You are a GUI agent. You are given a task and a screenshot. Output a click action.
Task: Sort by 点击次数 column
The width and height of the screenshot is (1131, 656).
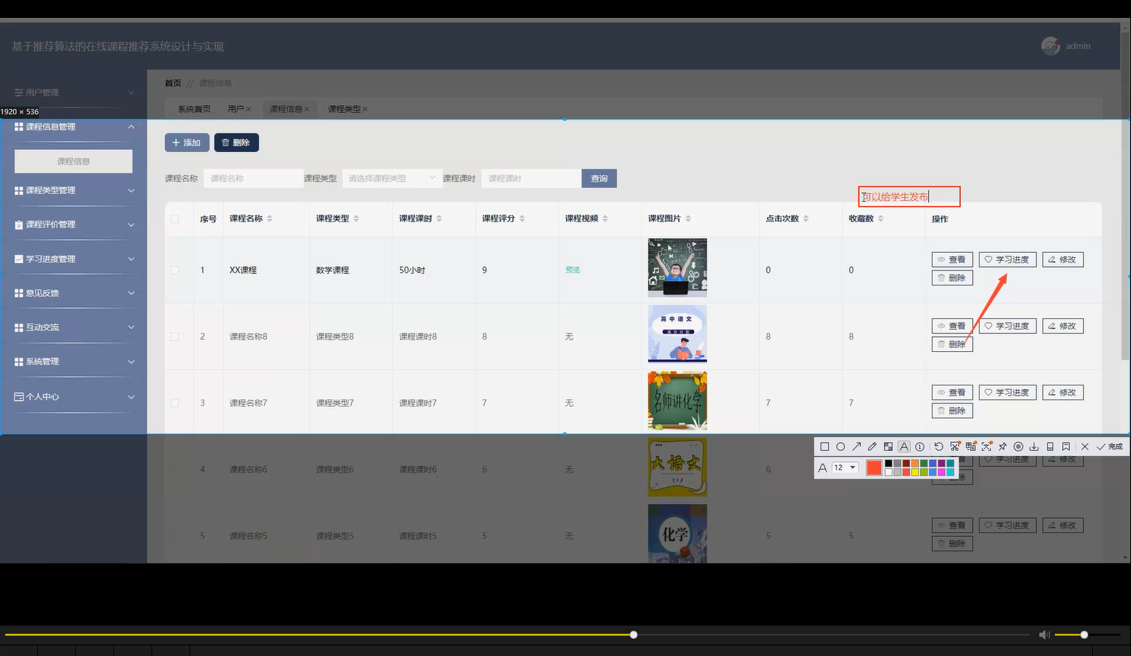coord(806,218)
